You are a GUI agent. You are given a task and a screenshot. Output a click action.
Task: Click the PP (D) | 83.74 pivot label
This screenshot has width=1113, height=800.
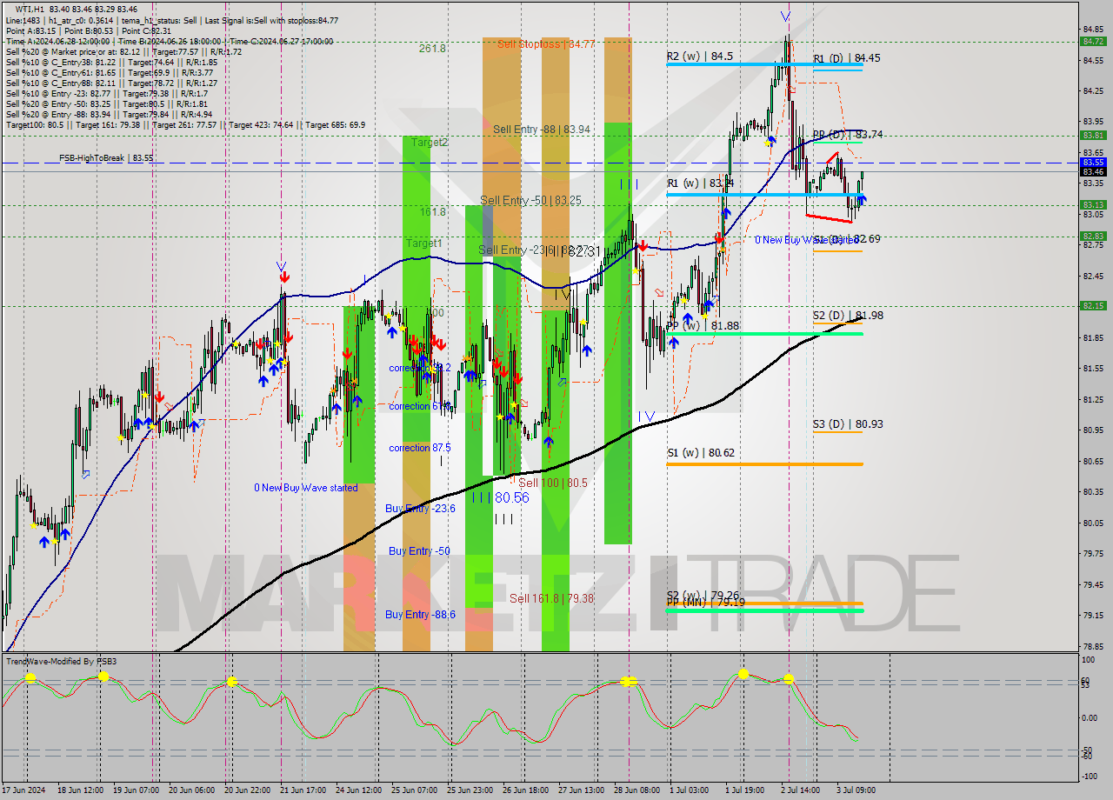tap(848, 135)
